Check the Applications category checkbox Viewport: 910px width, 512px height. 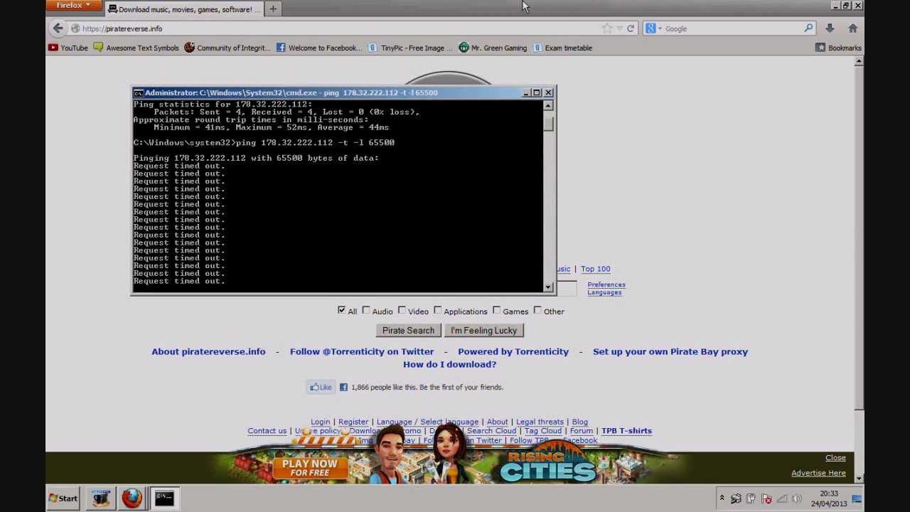(x=438, y=310)
